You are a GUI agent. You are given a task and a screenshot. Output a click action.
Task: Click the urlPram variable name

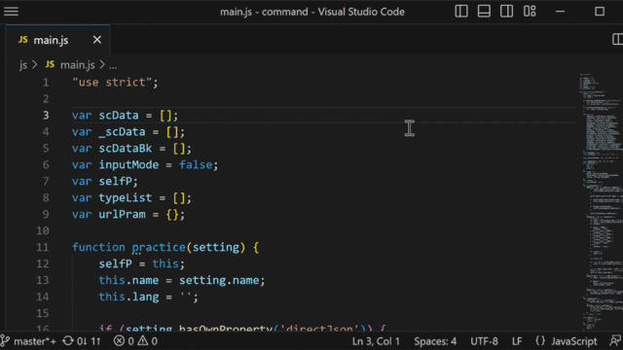(122, 214)
